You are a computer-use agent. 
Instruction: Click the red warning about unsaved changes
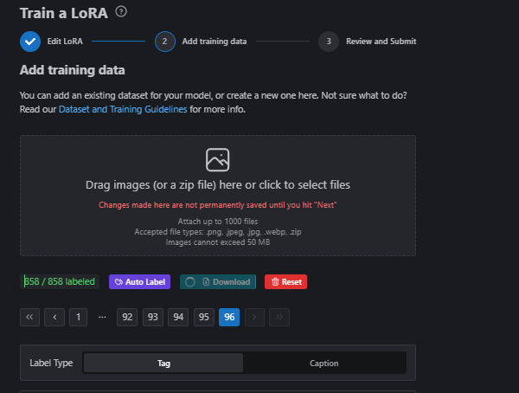218,205
